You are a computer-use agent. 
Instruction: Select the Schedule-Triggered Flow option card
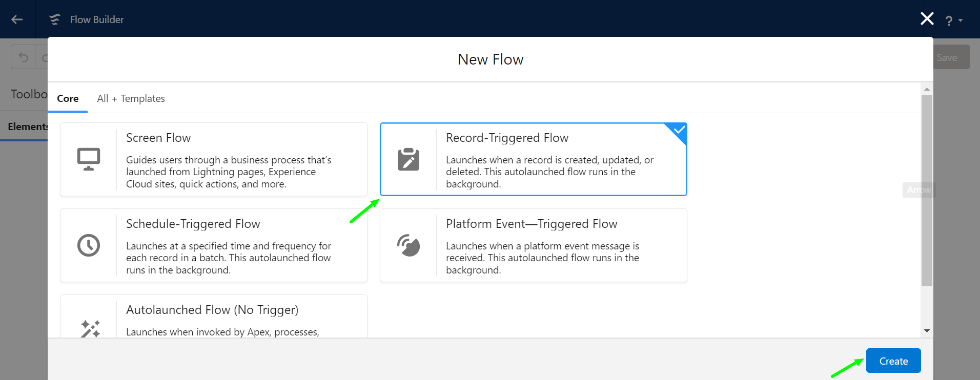click(214, 245)
